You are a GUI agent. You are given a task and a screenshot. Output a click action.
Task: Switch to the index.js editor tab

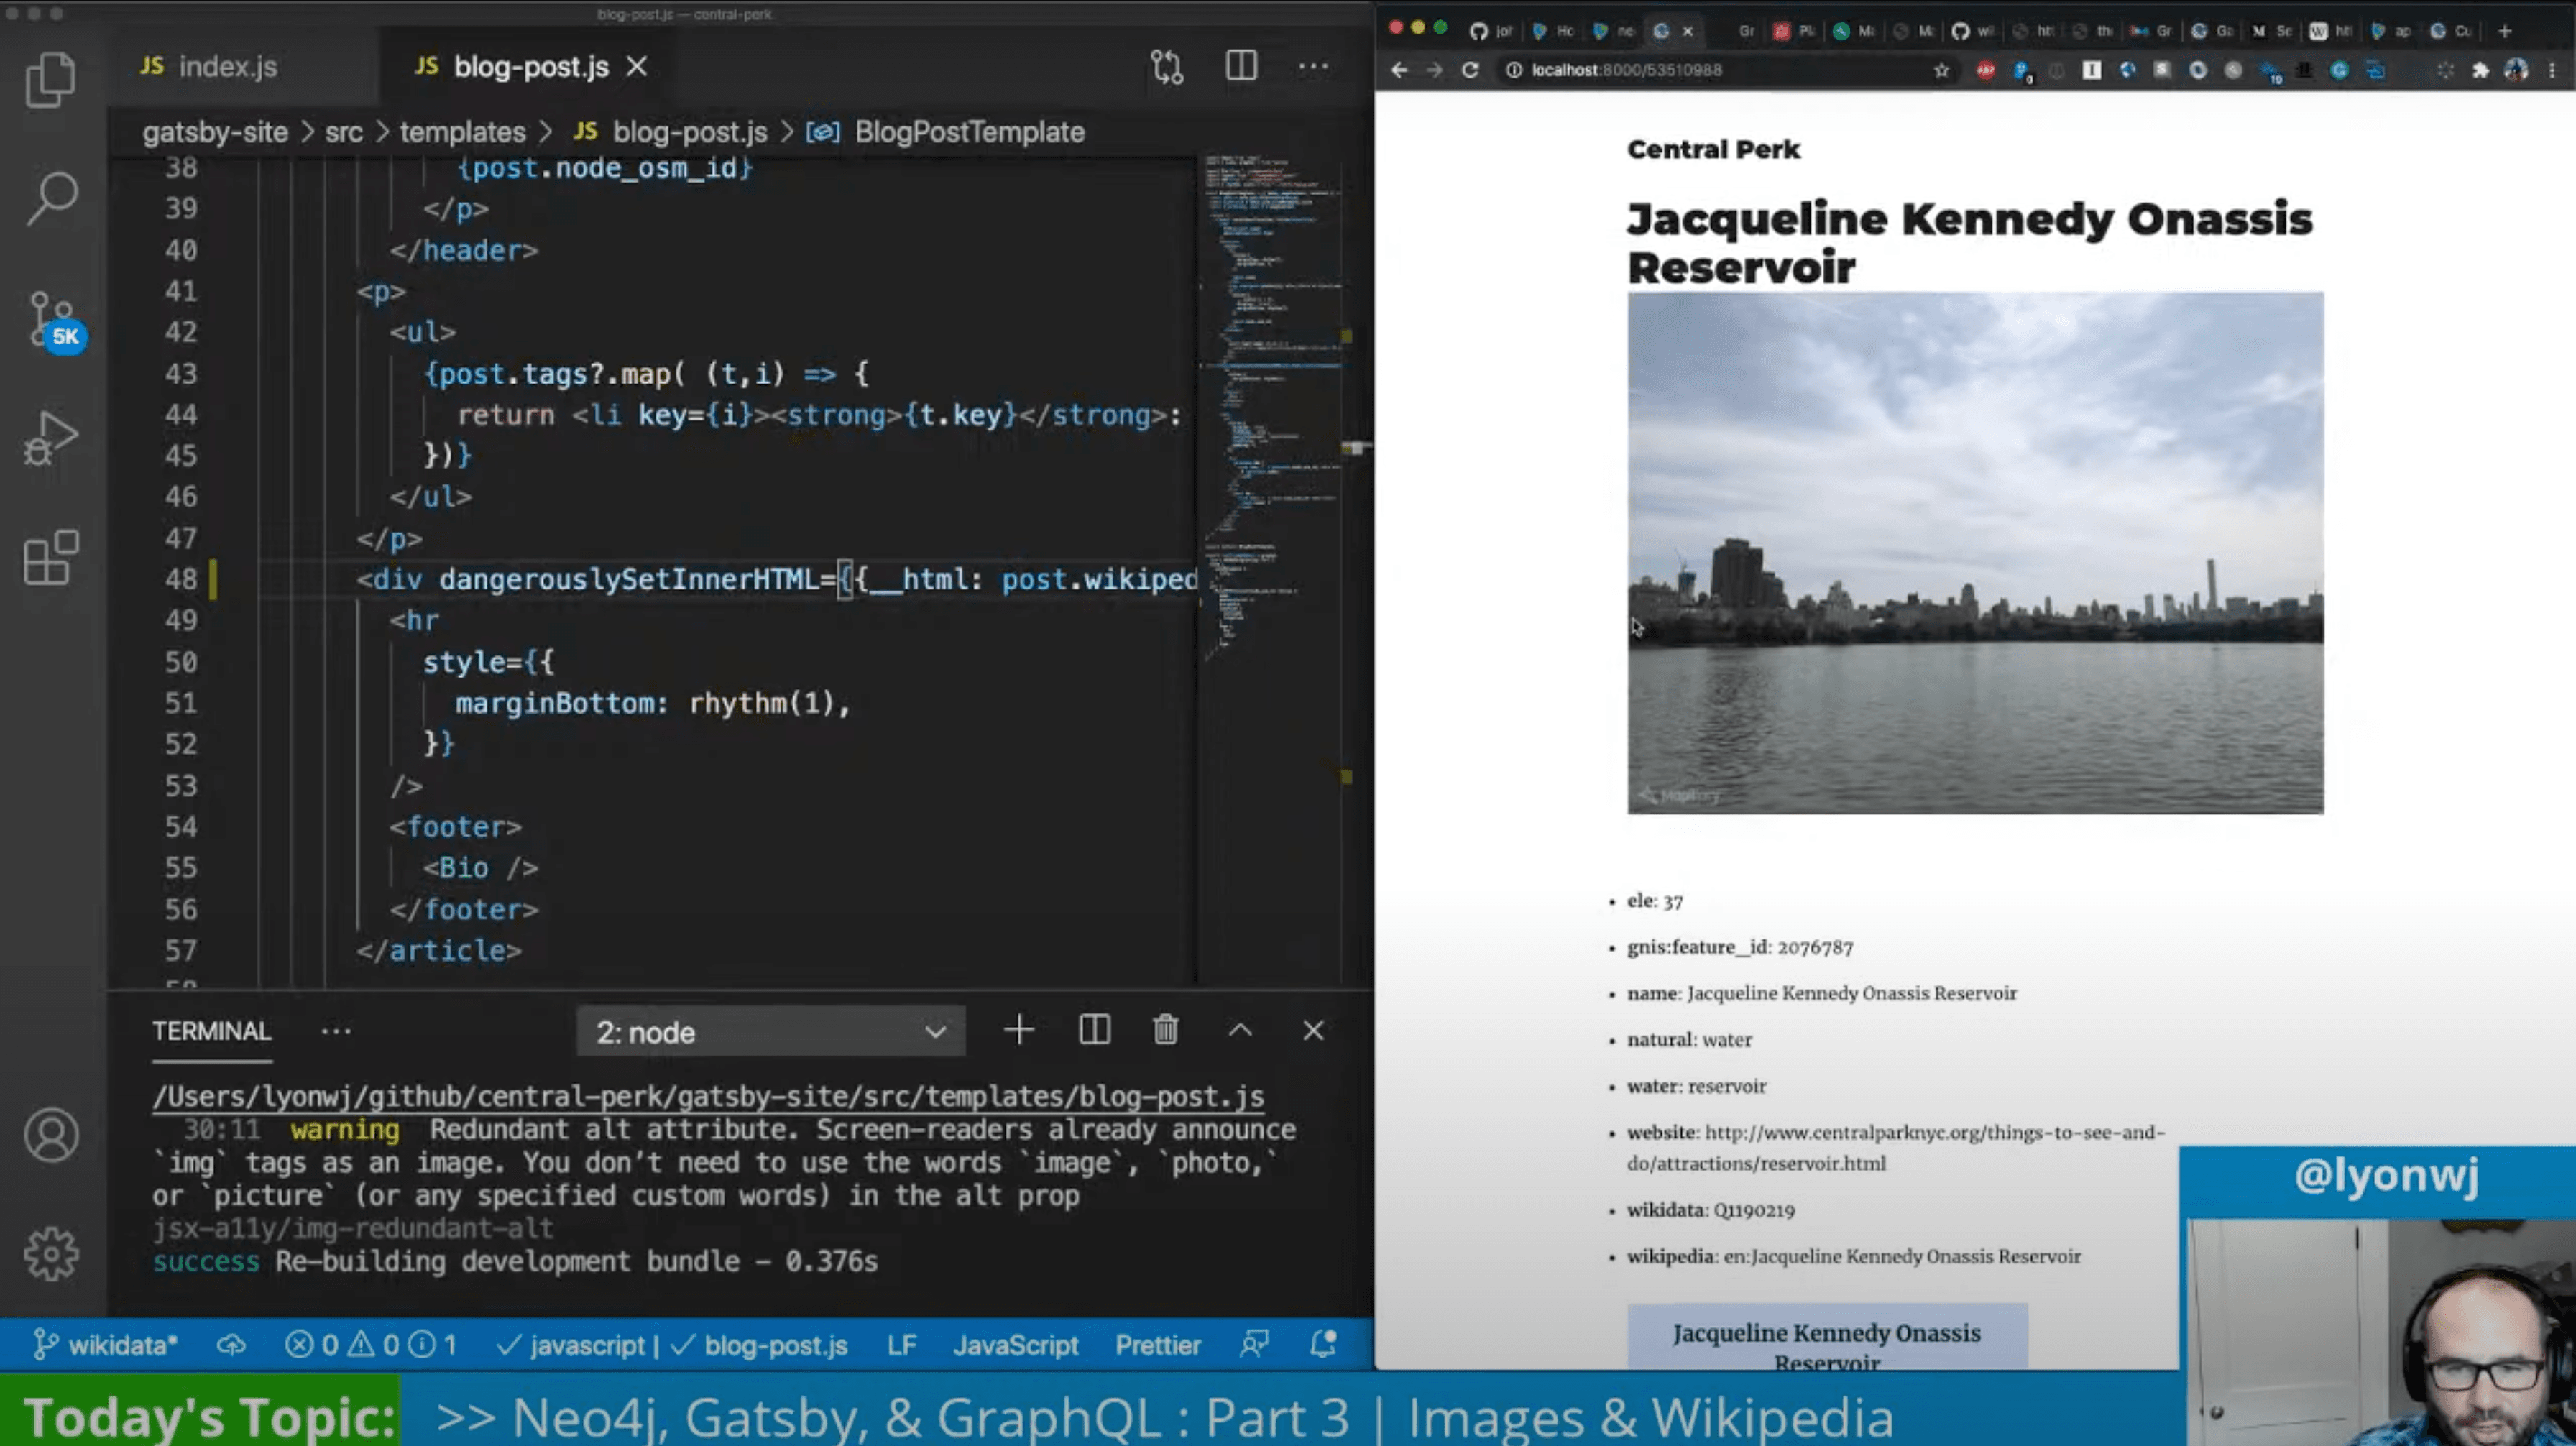click(x=210, y=67)
